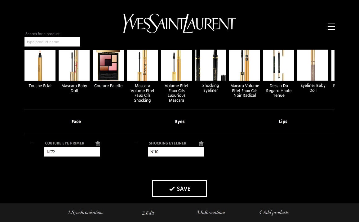This screenshot has height=222, width=359.
Task: Choose the Mascara Baby Doll product
Action: (74, 65)
